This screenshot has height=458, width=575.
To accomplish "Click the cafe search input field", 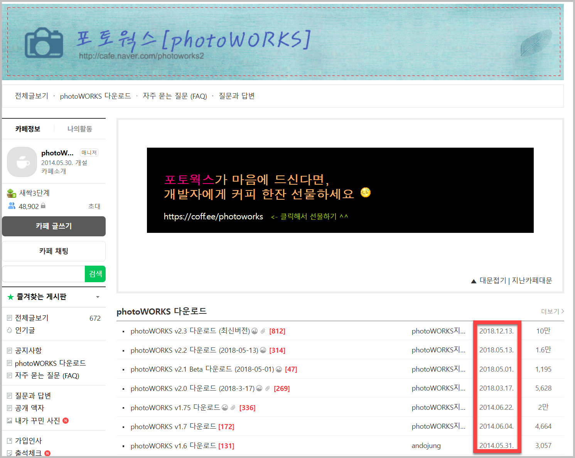I will 44,274.
